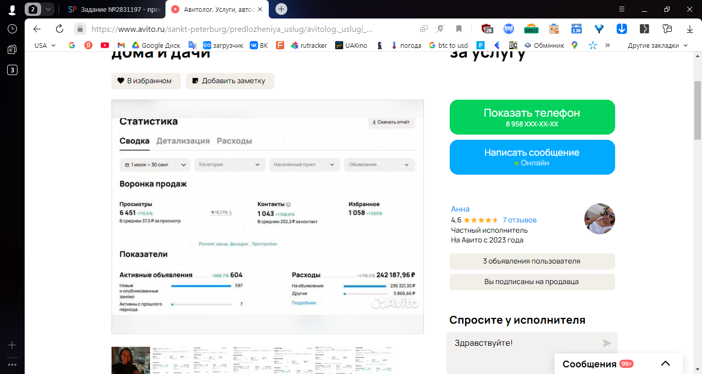This screenshot has height=374, width=702.
Task: Open 3 объявления пользователя
Action: click(532, 261)
